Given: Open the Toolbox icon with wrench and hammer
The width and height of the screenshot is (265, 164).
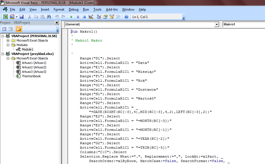Looking at the screenshot, I should click(118, 17).
